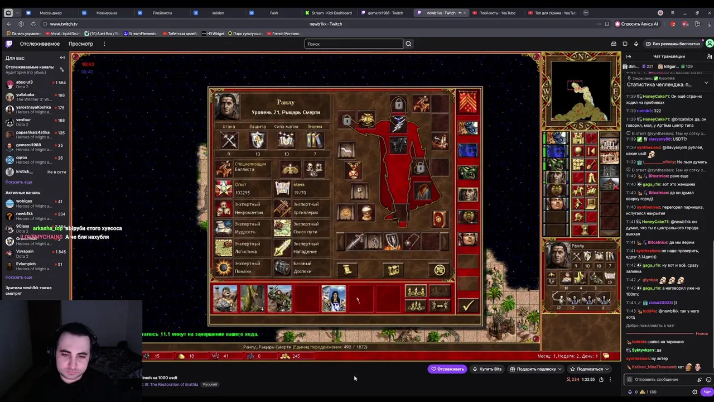The width and height of the screenshot is (714, 402).
Task: Open gemaroi1988 channel in sidebar
Action: (x=35, y=147)
